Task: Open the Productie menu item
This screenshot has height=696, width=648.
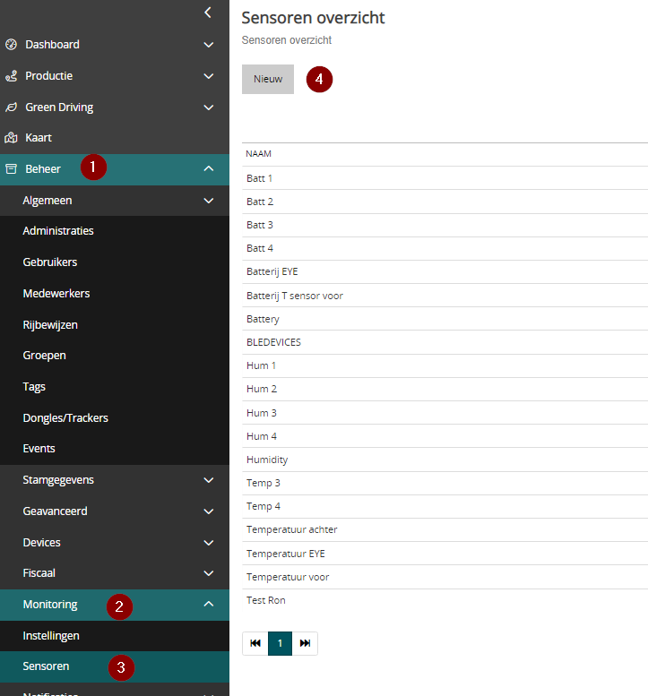Action: point(115,76)
